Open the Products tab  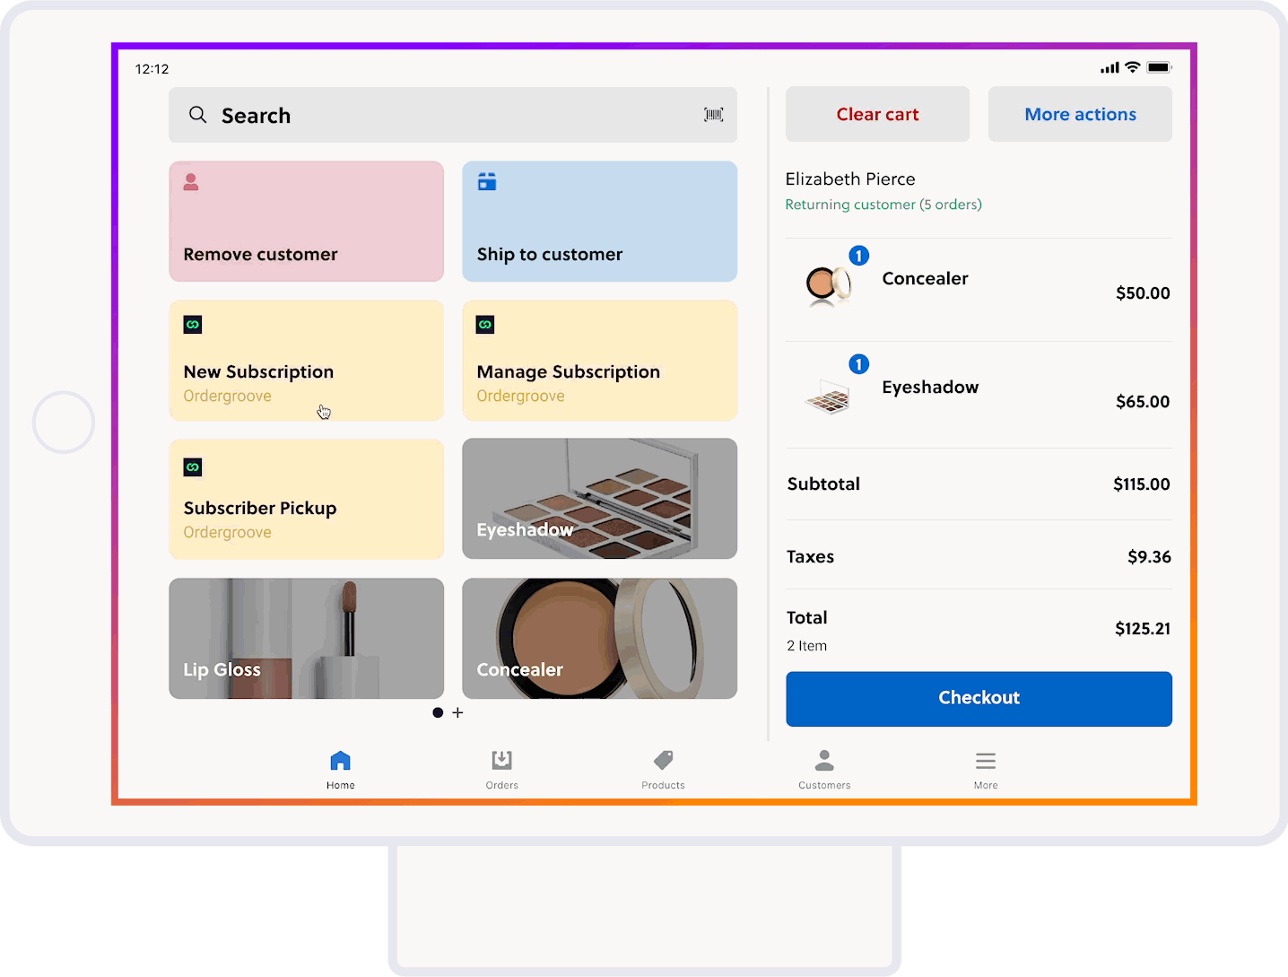664,770
